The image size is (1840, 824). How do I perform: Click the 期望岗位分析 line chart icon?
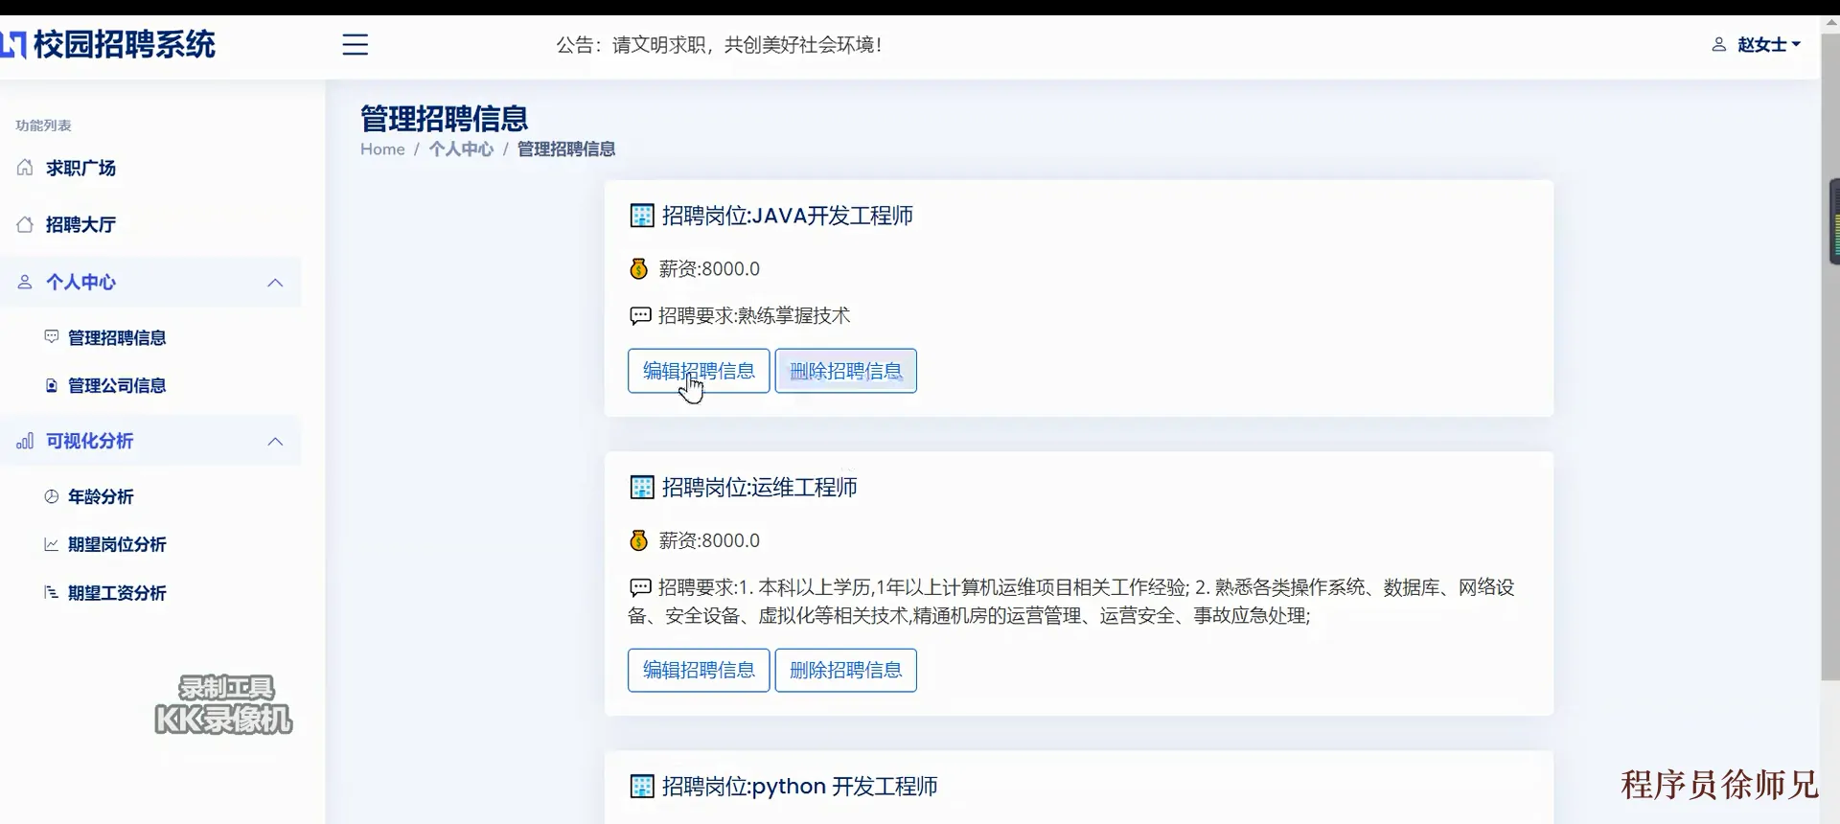coord(52,544)
